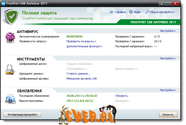This screenshot has height=125, width=186.
Task: Click the Полная защита heading
Action: point(40,13)
